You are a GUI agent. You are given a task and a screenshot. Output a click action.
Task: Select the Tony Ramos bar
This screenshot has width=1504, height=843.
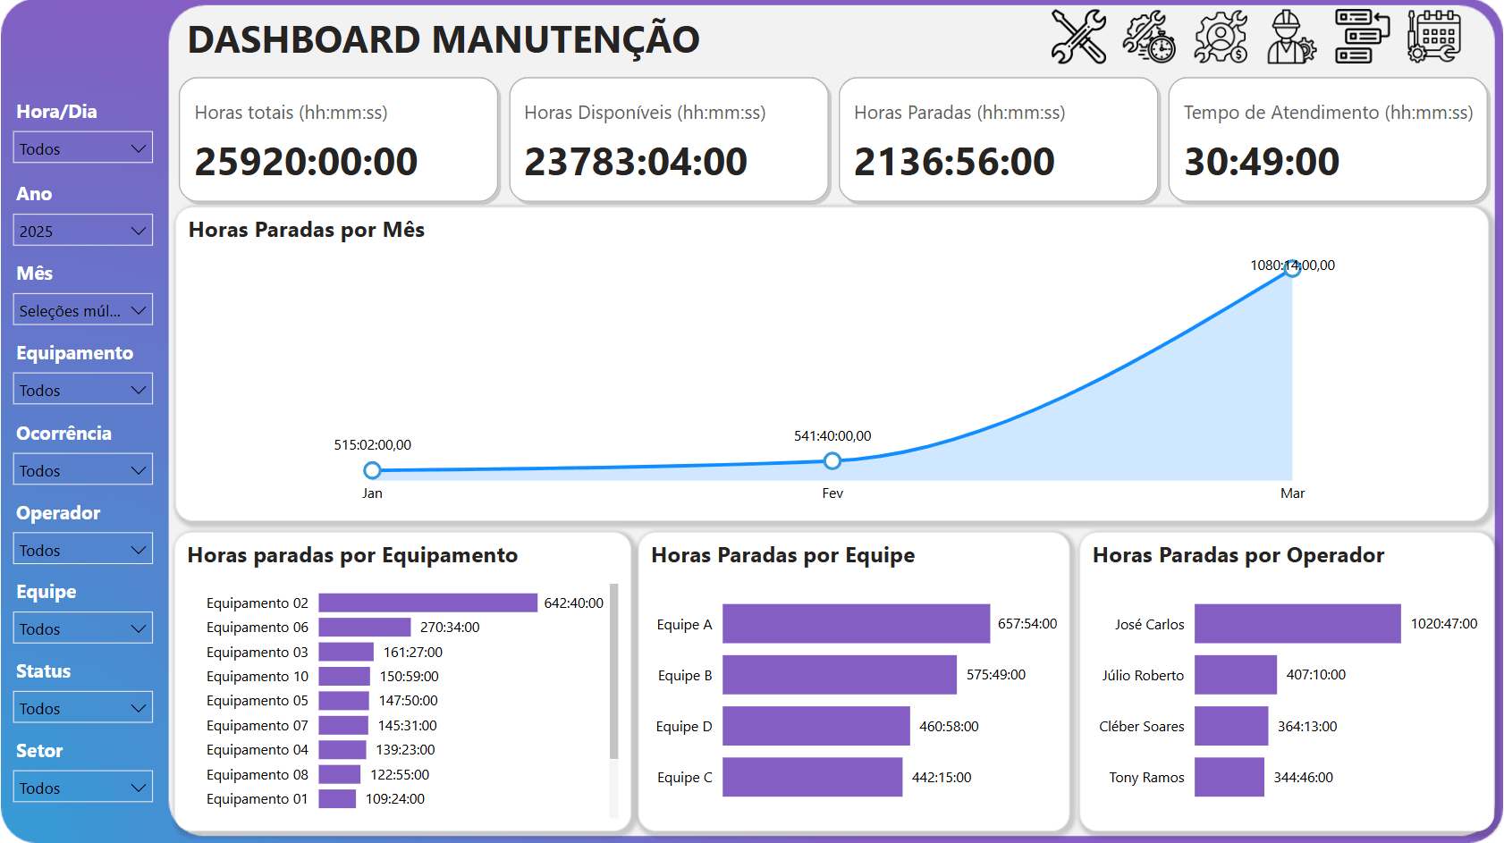(1229, 777)
